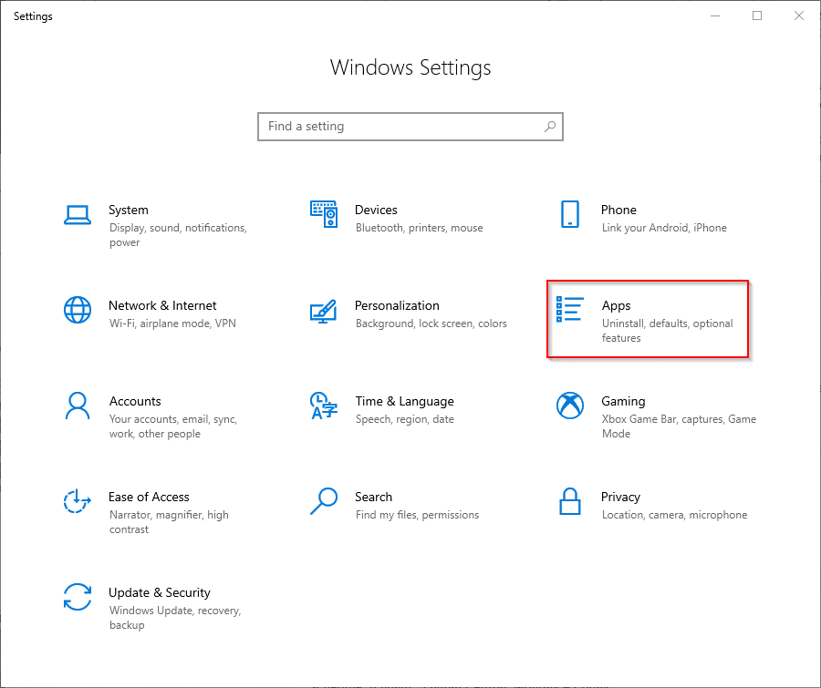Select the Ease of Access title

tap(149, 497)
